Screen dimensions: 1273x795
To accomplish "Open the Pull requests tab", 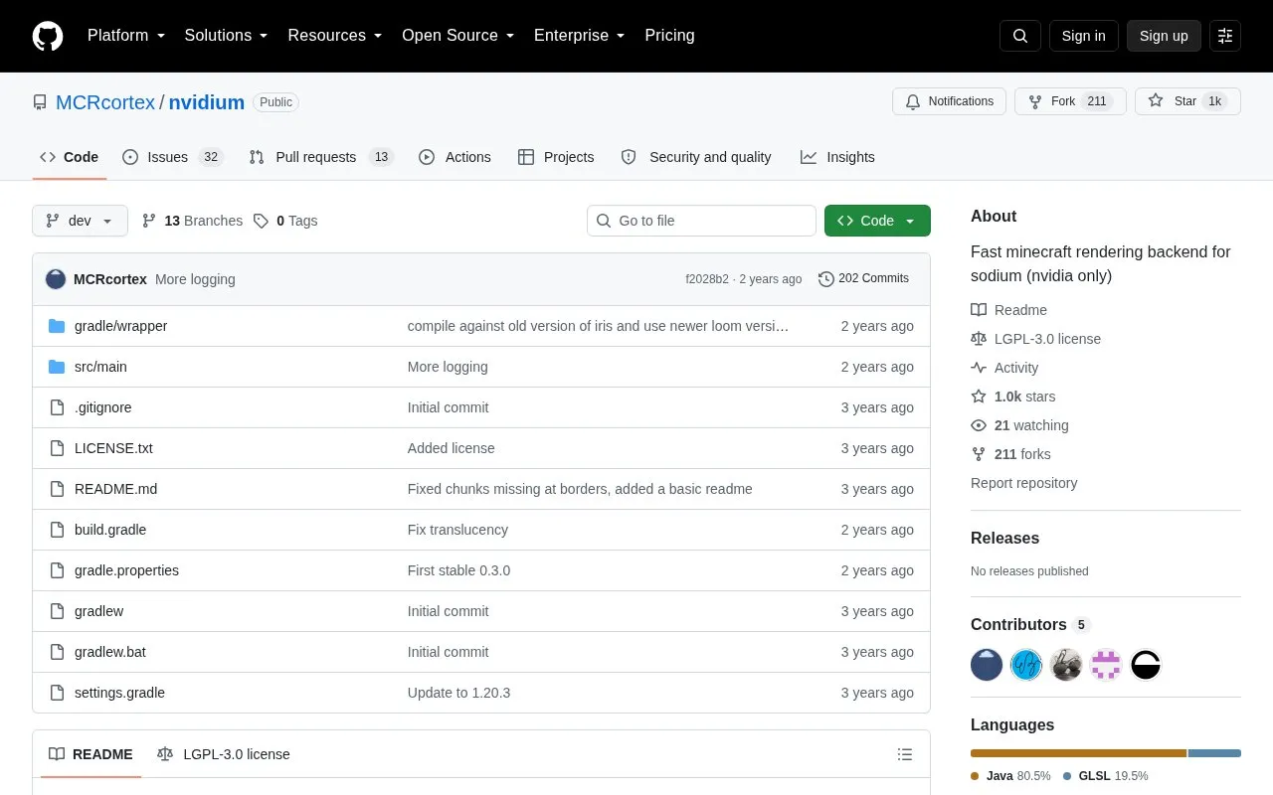I will coord(321,157).
